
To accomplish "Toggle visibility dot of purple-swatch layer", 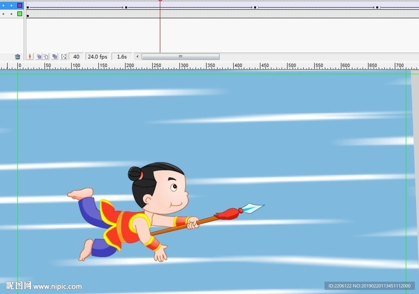I will coord(3,5).
